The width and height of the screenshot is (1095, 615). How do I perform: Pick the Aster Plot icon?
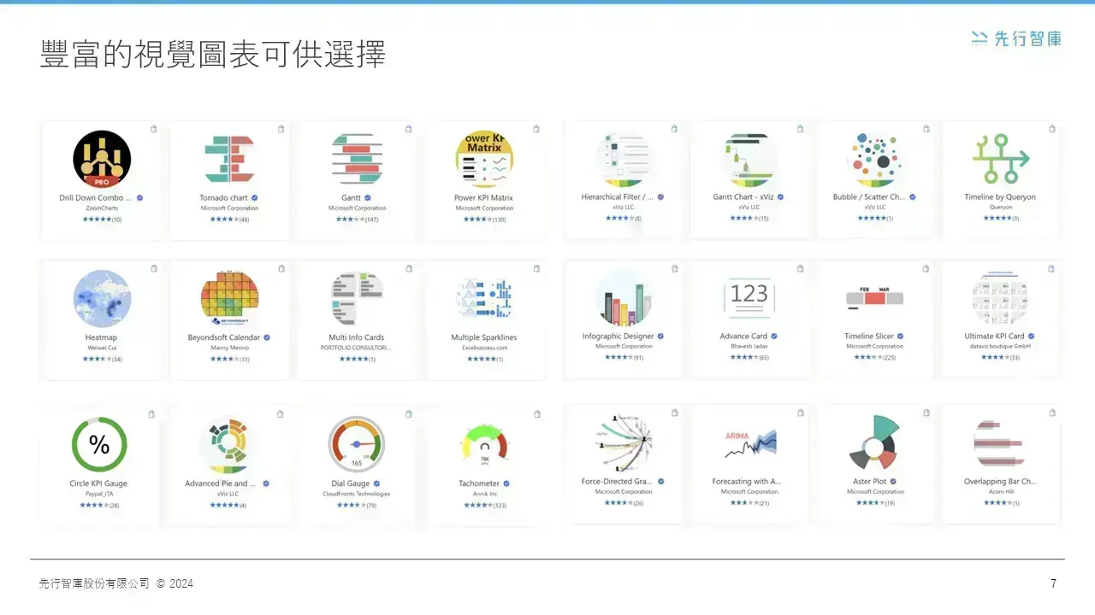pyautogui.click(x=874, y=443)
